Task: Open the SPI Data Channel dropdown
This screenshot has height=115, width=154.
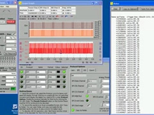Action: tap(92, 81)
